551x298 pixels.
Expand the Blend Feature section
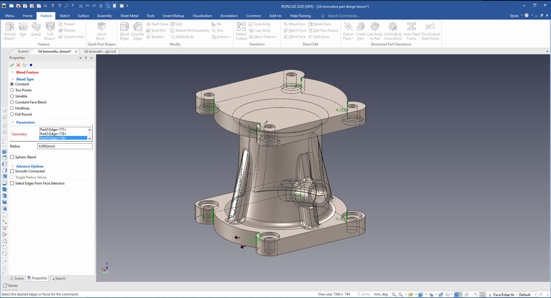[12, 72]
